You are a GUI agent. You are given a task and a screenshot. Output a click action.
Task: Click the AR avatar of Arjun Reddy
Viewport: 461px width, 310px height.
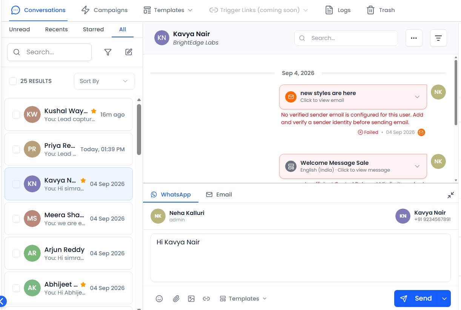point(32,253)
